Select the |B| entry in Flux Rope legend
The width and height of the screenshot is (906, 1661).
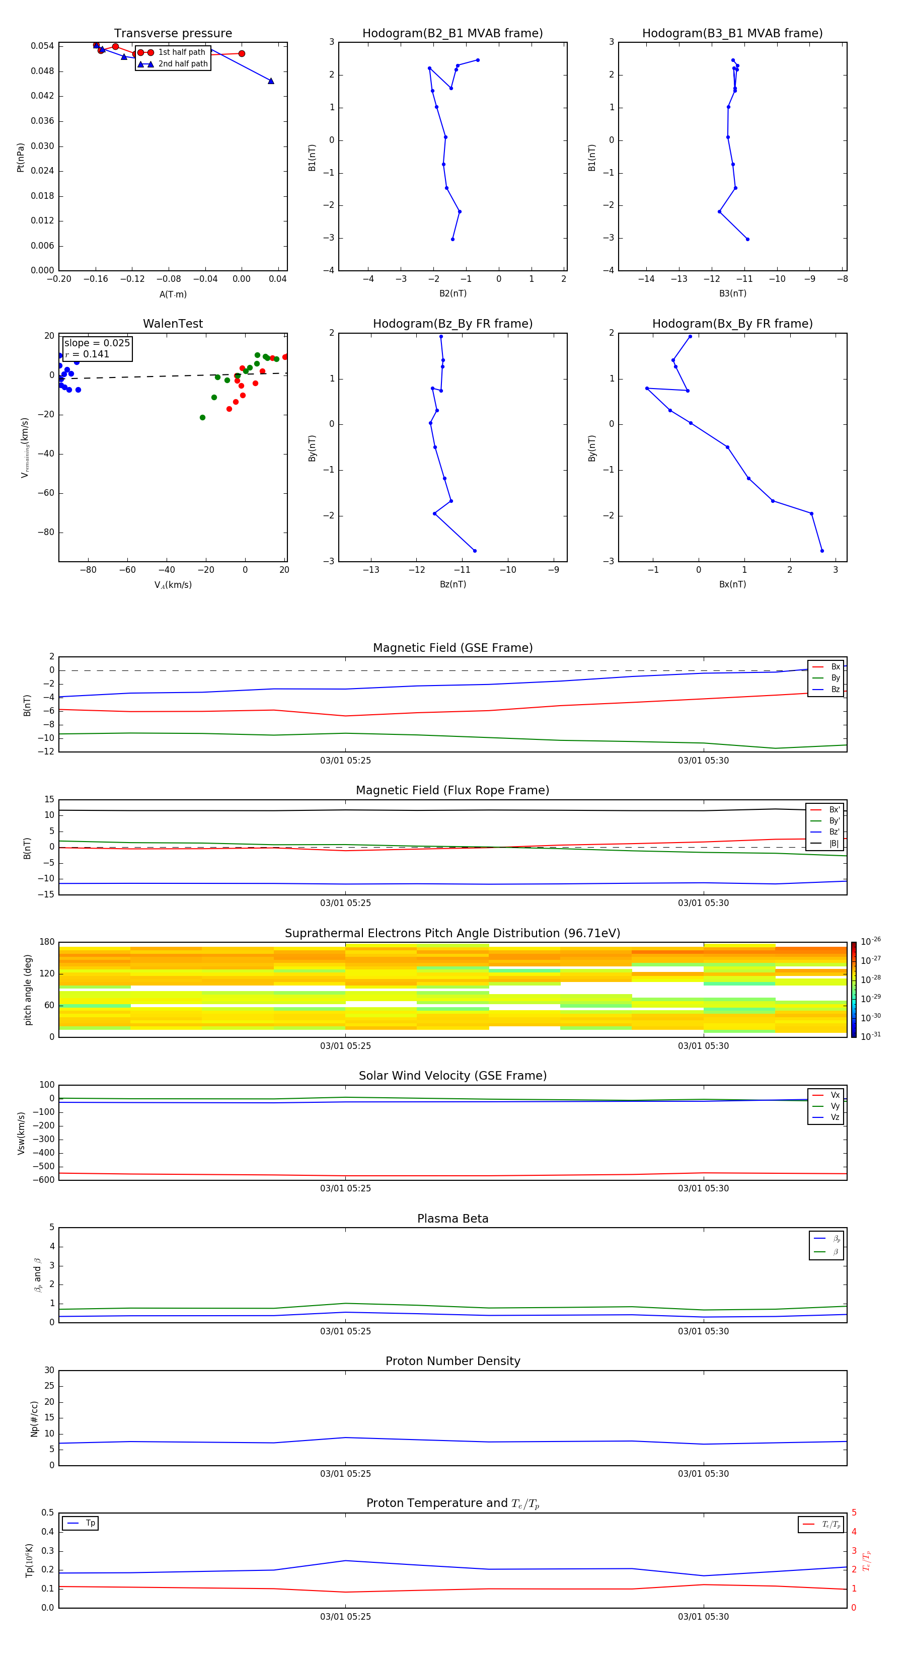[825, 844]
